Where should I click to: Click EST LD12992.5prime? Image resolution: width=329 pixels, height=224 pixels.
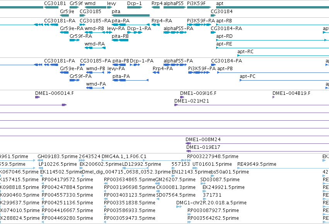click(141, 164)
